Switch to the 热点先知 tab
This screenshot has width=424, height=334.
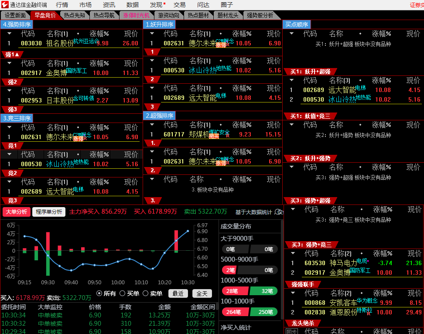click(x=74, y=15)
